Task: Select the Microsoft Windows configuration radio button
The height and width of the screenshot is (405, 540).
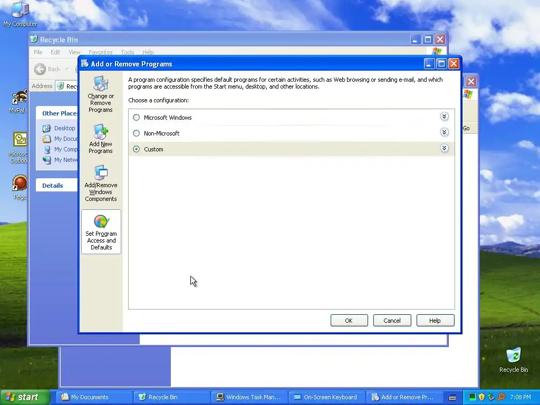Action: [x=137, y=118]
